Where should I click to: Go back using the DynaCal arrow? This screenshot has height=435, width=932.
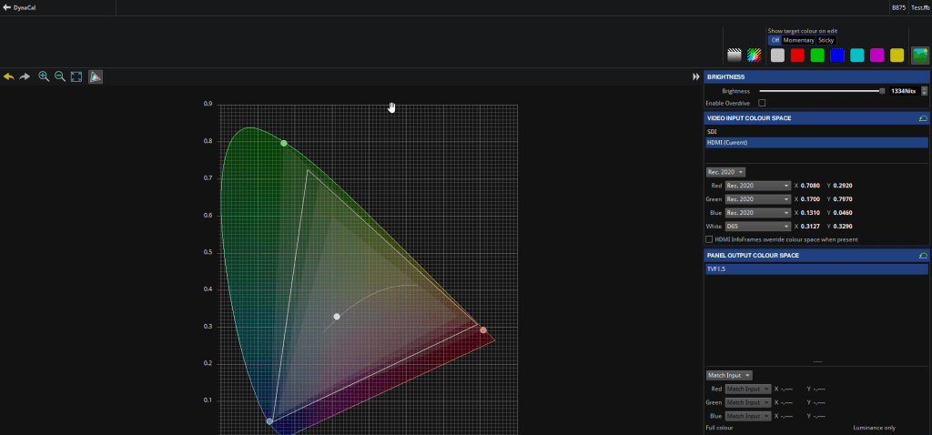tap(6, 7)
